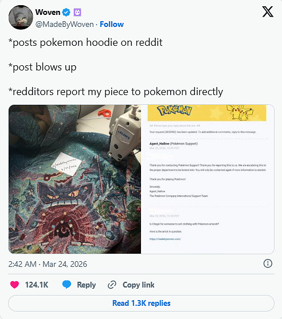Open the @MadeByWoven handle link
The image size is (282, 319).
pyautogui.click(x=64, y=25)
